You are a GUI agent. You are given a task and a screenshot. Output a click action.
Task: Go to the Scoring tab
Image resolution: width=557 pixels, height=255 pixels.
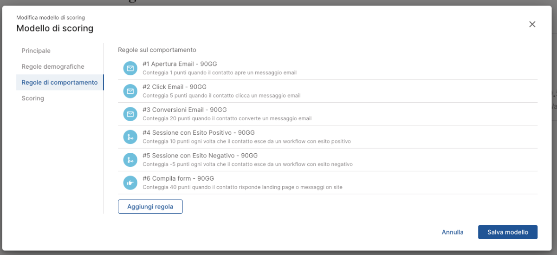pos(33,98)
